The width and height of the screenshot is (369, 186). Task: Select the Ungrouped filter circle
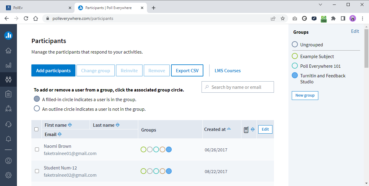click(295, 45)
